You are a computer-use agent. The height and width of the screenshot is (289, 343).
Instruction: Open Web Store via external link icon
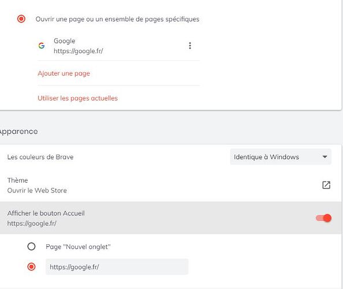[x=326, y=185]
